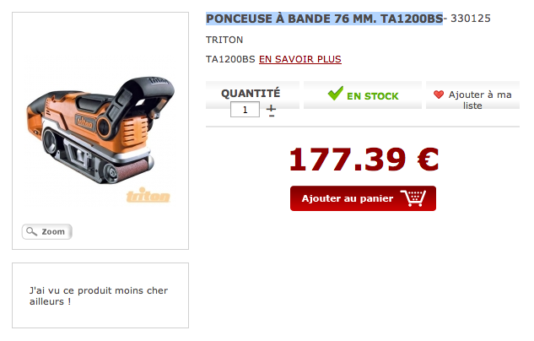This screenshot has height=341, width=534.
Task: Click the 177.39 € price text
Action: tap(364, 159)
